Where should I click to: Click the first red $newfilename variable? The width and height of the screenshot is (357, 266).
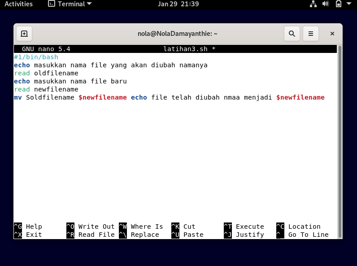[x=102, y=97]
